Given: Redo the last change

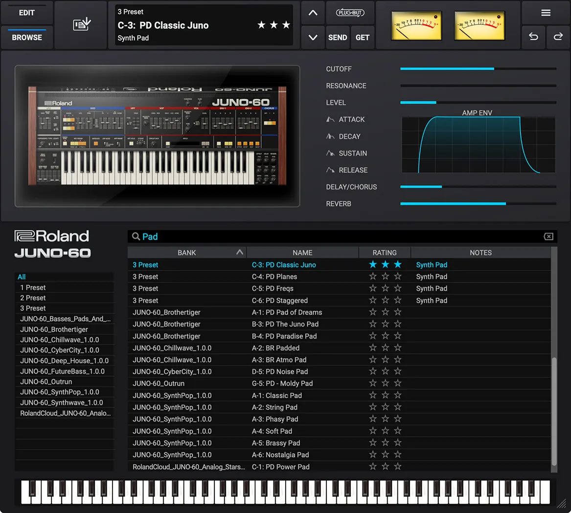Looking at the screenshot, I should (x=559, y=37).
